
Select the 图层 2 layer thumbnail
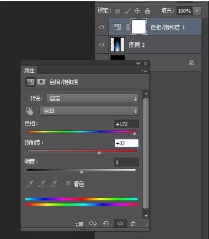click(x=117, y=45)
